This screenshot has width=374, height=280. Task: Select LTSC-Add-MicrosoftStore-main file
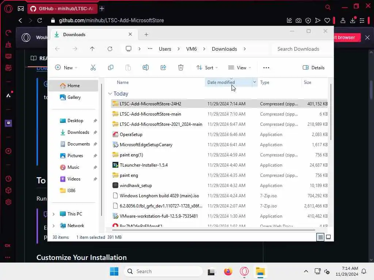220,114
